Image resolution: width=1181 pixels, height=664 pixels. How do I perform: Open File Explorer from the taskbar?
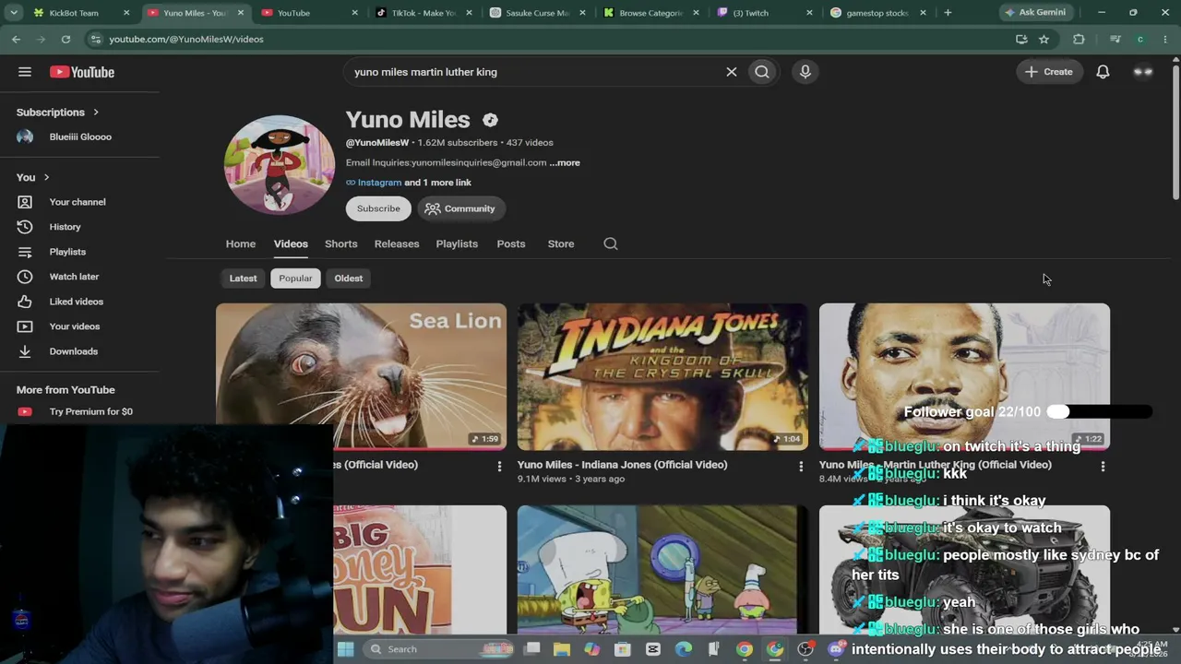[x=562, y=649]
